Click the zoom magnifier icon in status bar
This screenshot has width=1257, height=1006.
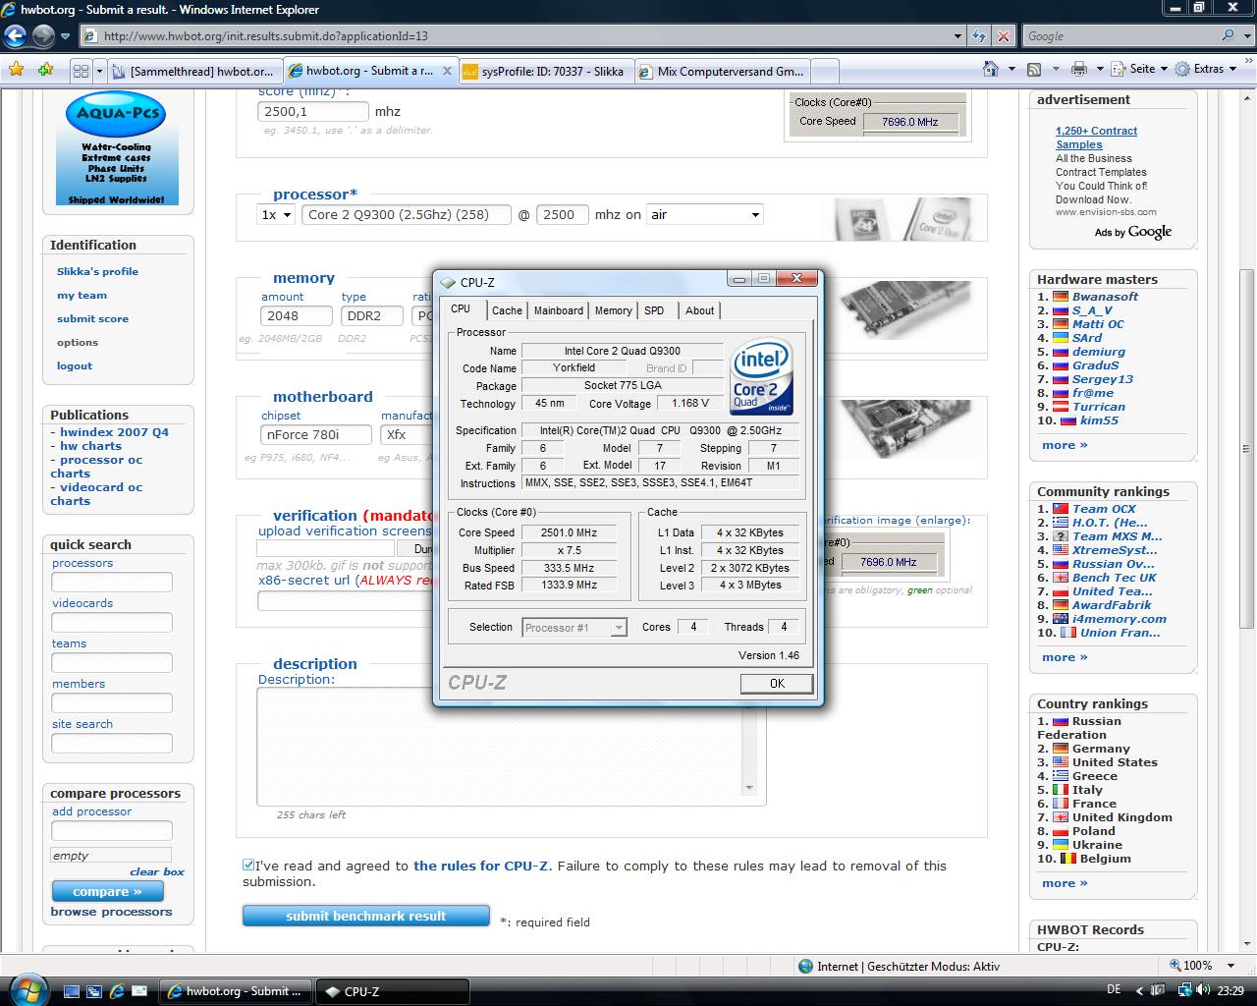pos(1175,966)
